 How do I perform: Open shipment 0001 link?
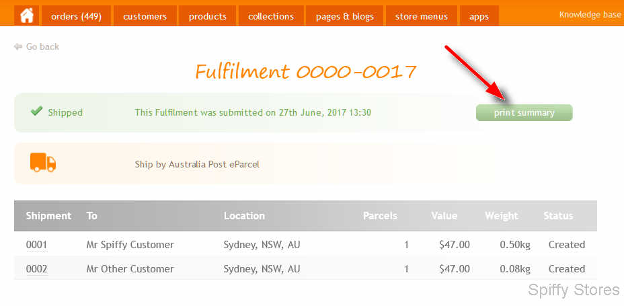pyautogui.click(x=36, y=245)
